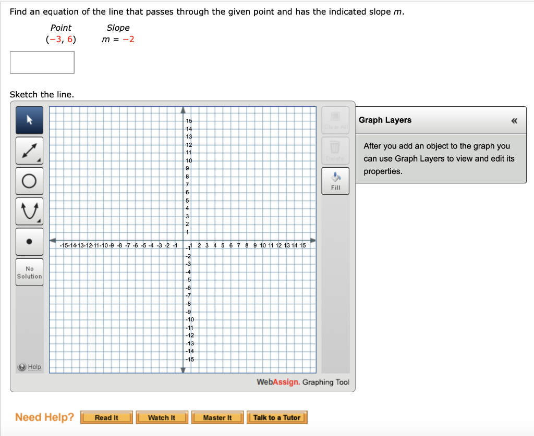The width and height of the screenshot is (534, 436).
Task: Select the line drawing tool
Action: [x=29, y=151]
